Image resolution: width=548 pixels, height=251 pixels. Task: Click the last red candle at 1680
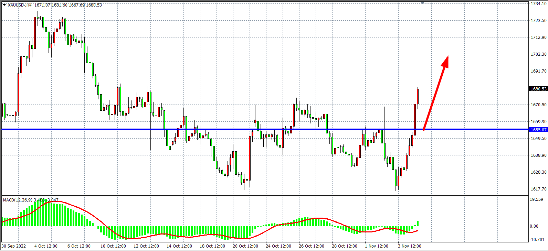[418, 96]
